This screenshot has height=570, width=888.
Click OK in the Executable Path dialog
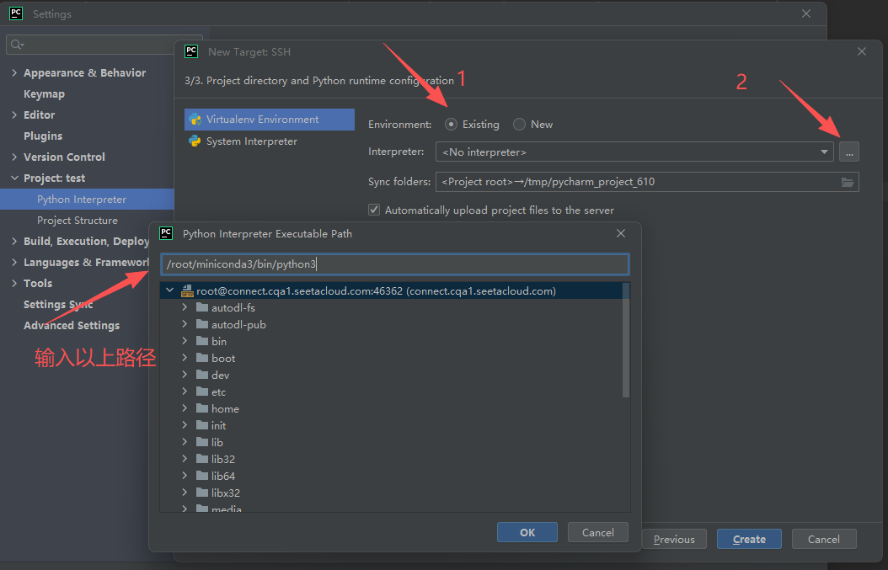[x=527, y=532]
